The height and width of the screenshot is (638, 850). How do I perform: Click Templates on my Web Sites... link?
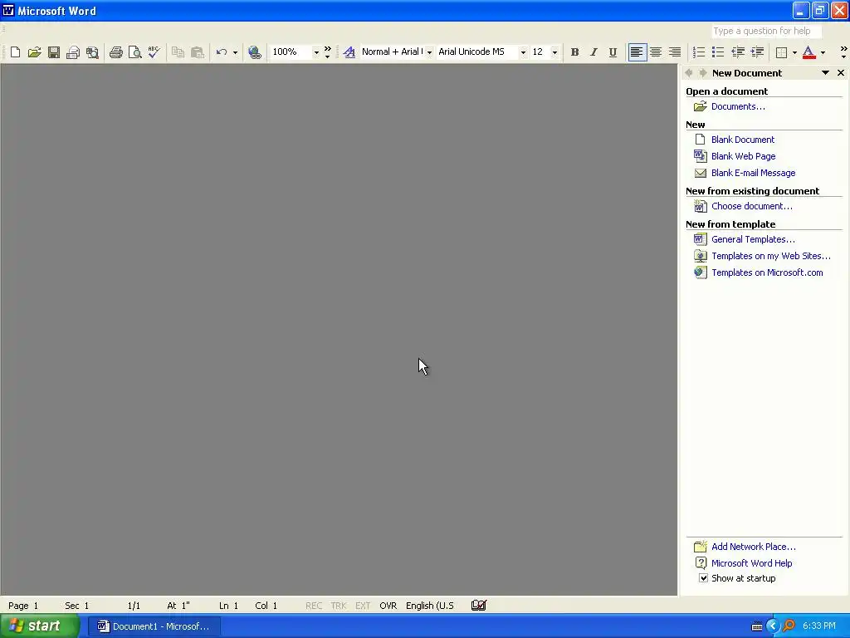771,256
